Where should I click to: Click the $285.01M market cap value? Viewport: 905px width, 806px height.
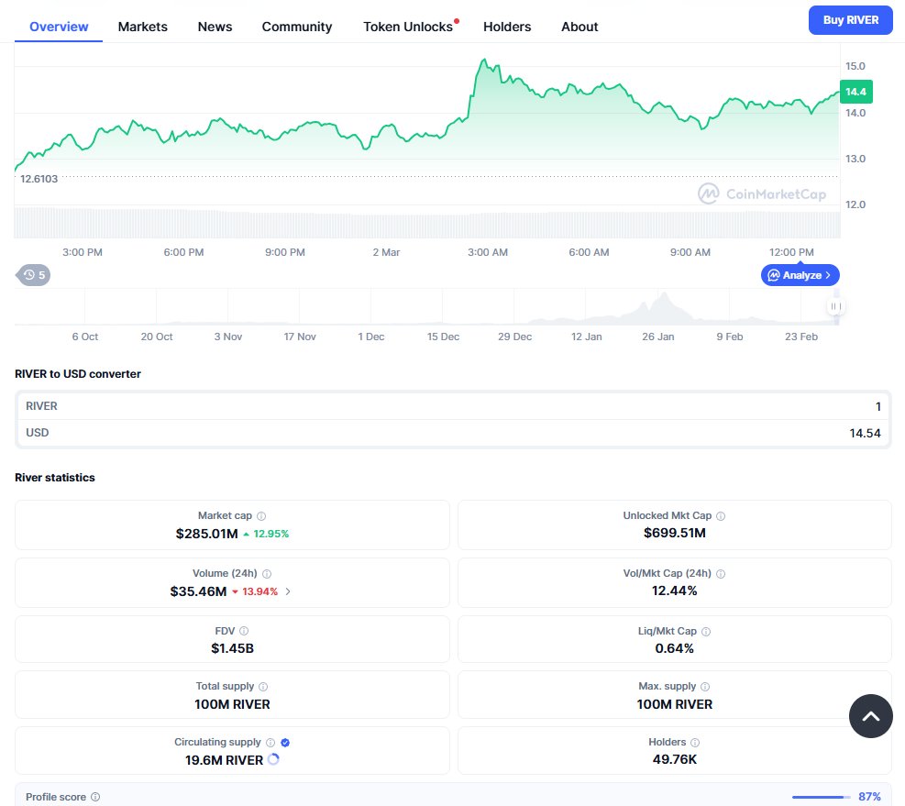coord(206,534)
